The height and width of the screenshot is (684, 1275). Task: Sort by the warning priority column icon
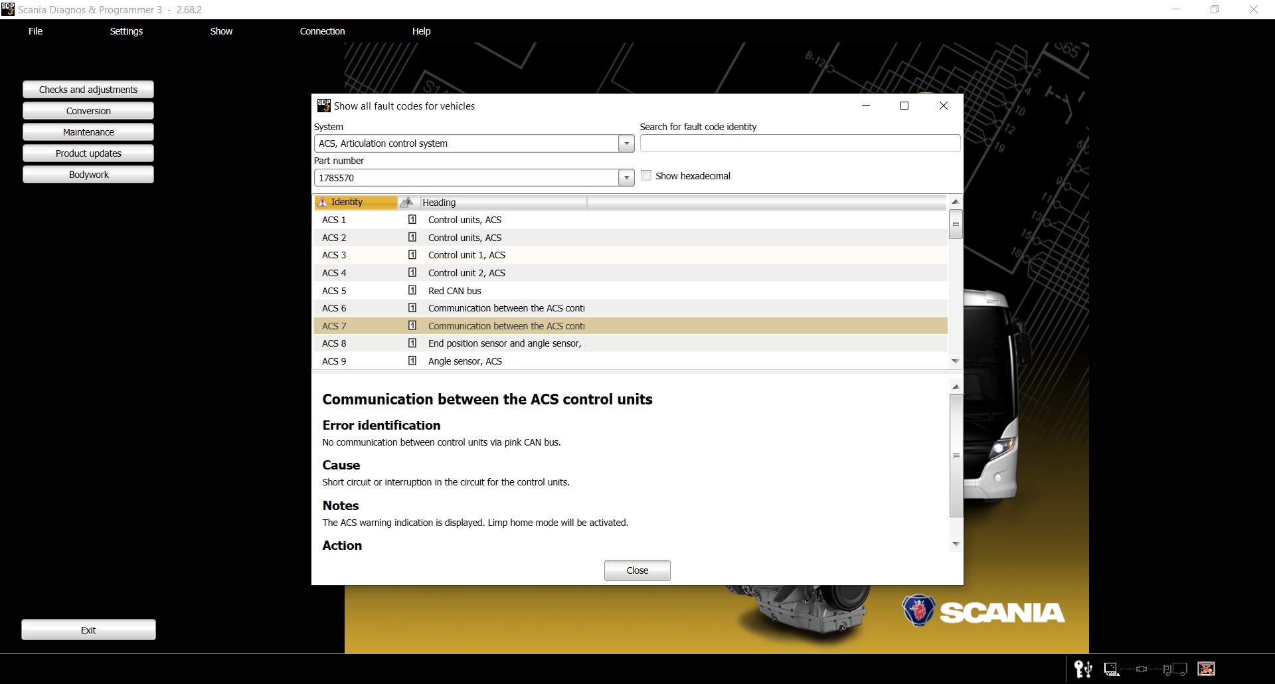pos(406,203)
